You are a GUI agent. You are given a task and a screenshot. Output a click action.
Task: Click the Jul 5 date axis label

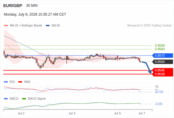pyautogui.click(x=117, y=114)
